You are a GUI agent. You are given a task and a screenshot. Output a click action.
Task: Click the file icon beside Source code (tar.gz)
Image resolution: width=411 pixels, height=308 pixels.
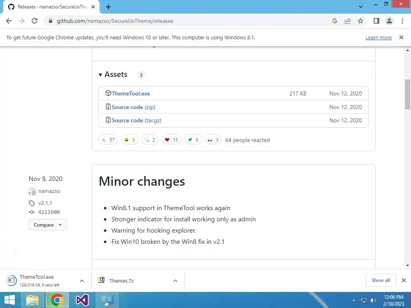point(108,120)
